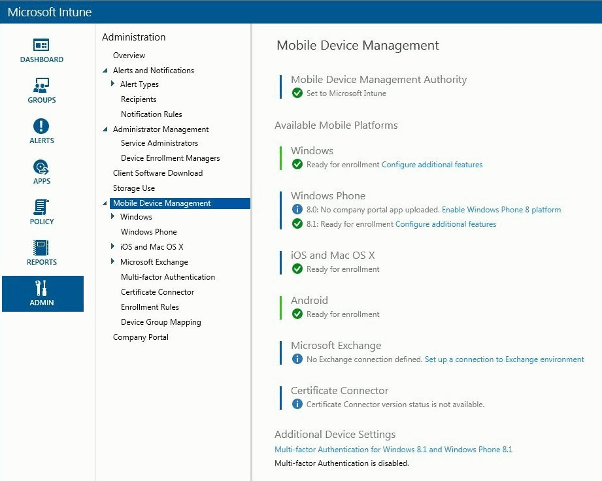Open Multi-factor Authentication for Windows 8.1 link
Image resolution: width=602 pixels, height=481 pixels.
tap(393, 449)
